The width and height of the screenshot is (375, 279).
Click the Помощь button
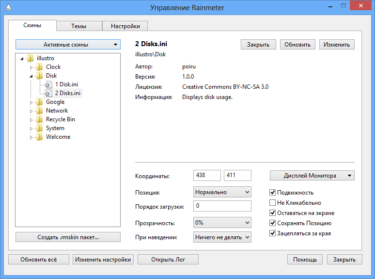(x=305, y=260)
